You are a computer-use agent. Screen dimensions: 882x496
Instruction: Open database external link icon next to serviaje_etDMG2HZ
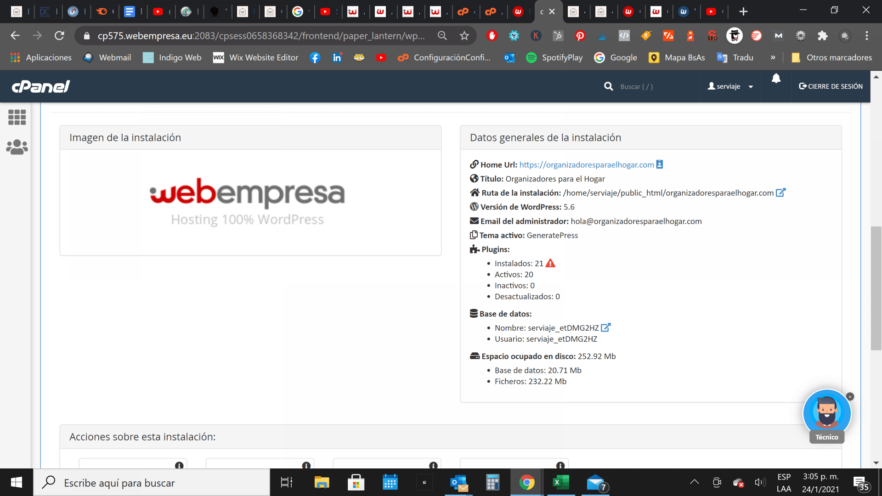click(x=605, y=327)
